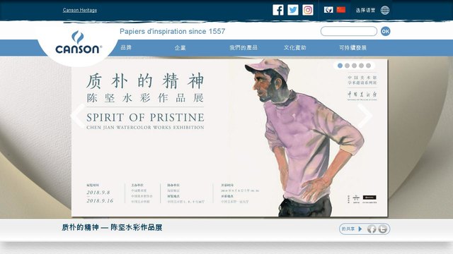Select the China flag icon
Screen dimensions: 453x254
(341, 10)
